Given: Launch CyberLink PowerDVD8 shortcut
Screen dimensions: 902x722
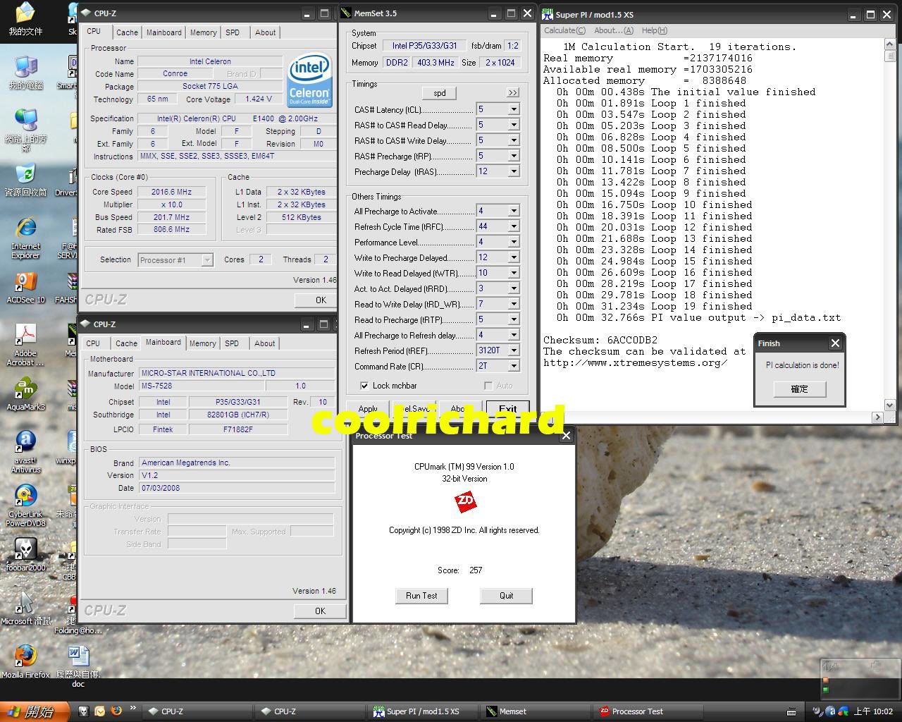Looking at the screenshot, I should (x=25, y=505).
